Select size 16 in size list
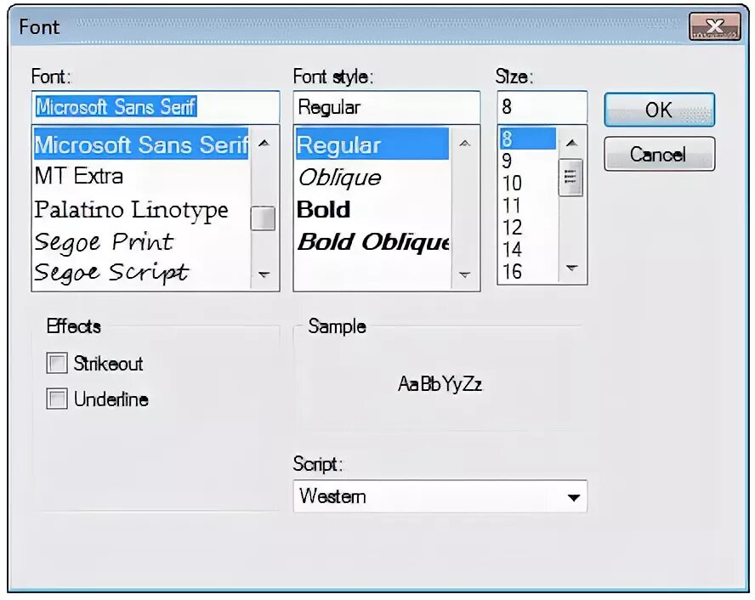 pyautogui.click(x=528, y=271)
